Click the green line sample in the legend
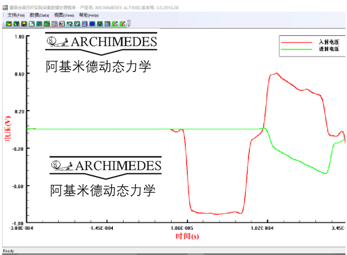 (297, 49)
